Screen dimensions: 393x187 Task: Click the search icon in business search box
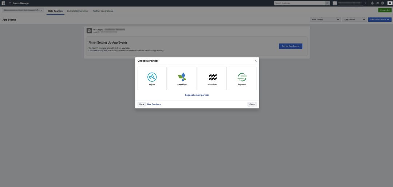coord(327,3)
